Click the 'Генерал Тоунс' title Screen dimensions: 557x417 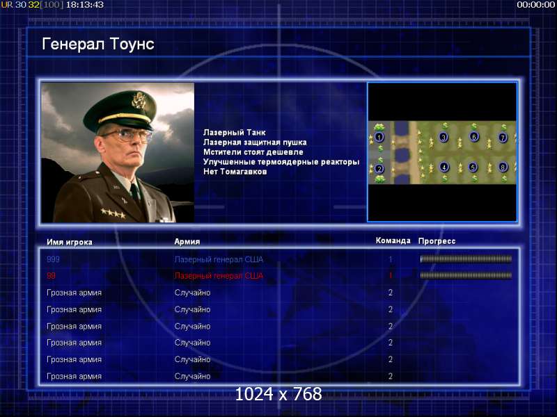pyautogui.click(x=98, y=44)
